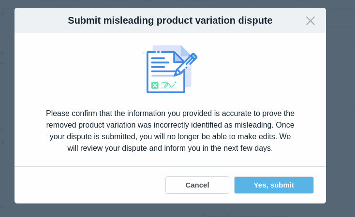Click the 'removed product variation' line of text
355x217 pixels.
(170, 125)
